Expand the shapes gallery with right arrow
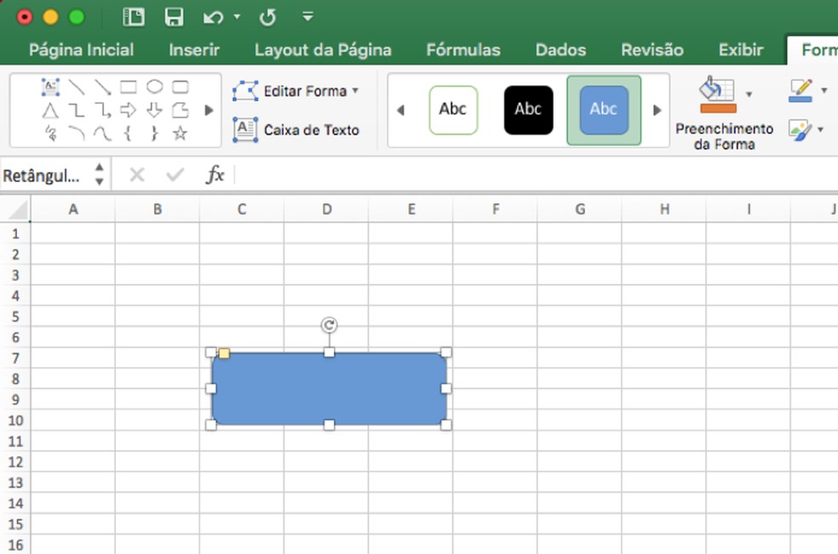 209,111
